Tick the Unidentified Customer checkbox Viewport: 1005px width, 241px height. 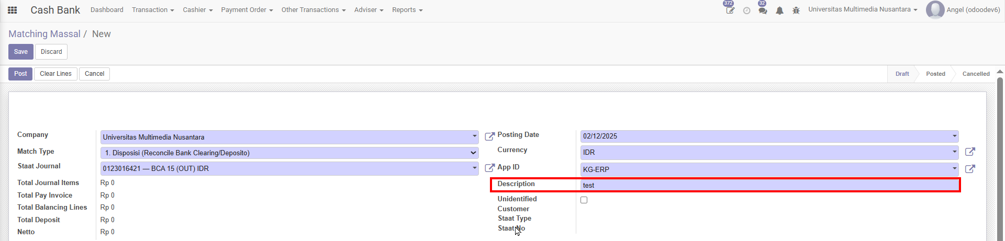tap(584, 200)
